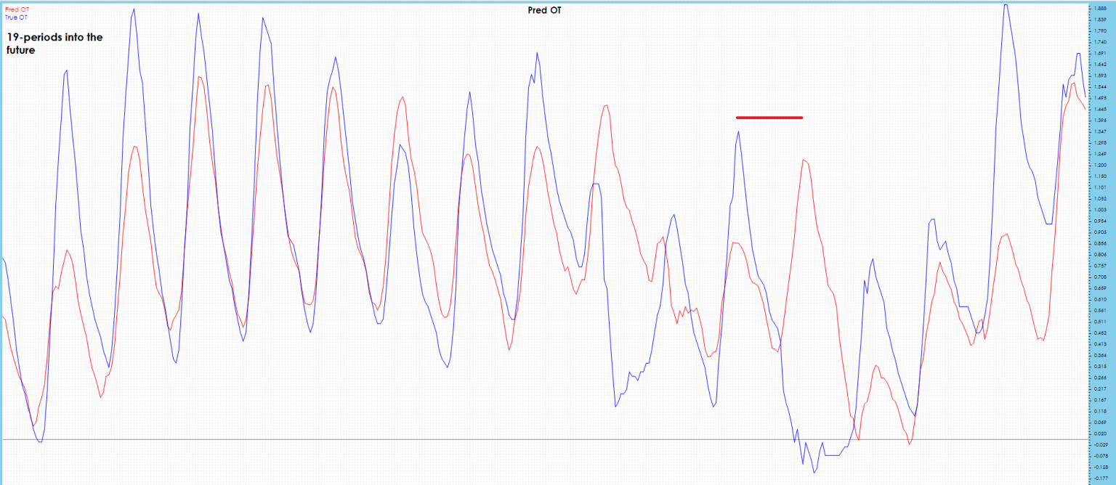Select the 1.101 axis tick label
The width and height of the screenshot is (1116, 485).
pos(1101,187)
